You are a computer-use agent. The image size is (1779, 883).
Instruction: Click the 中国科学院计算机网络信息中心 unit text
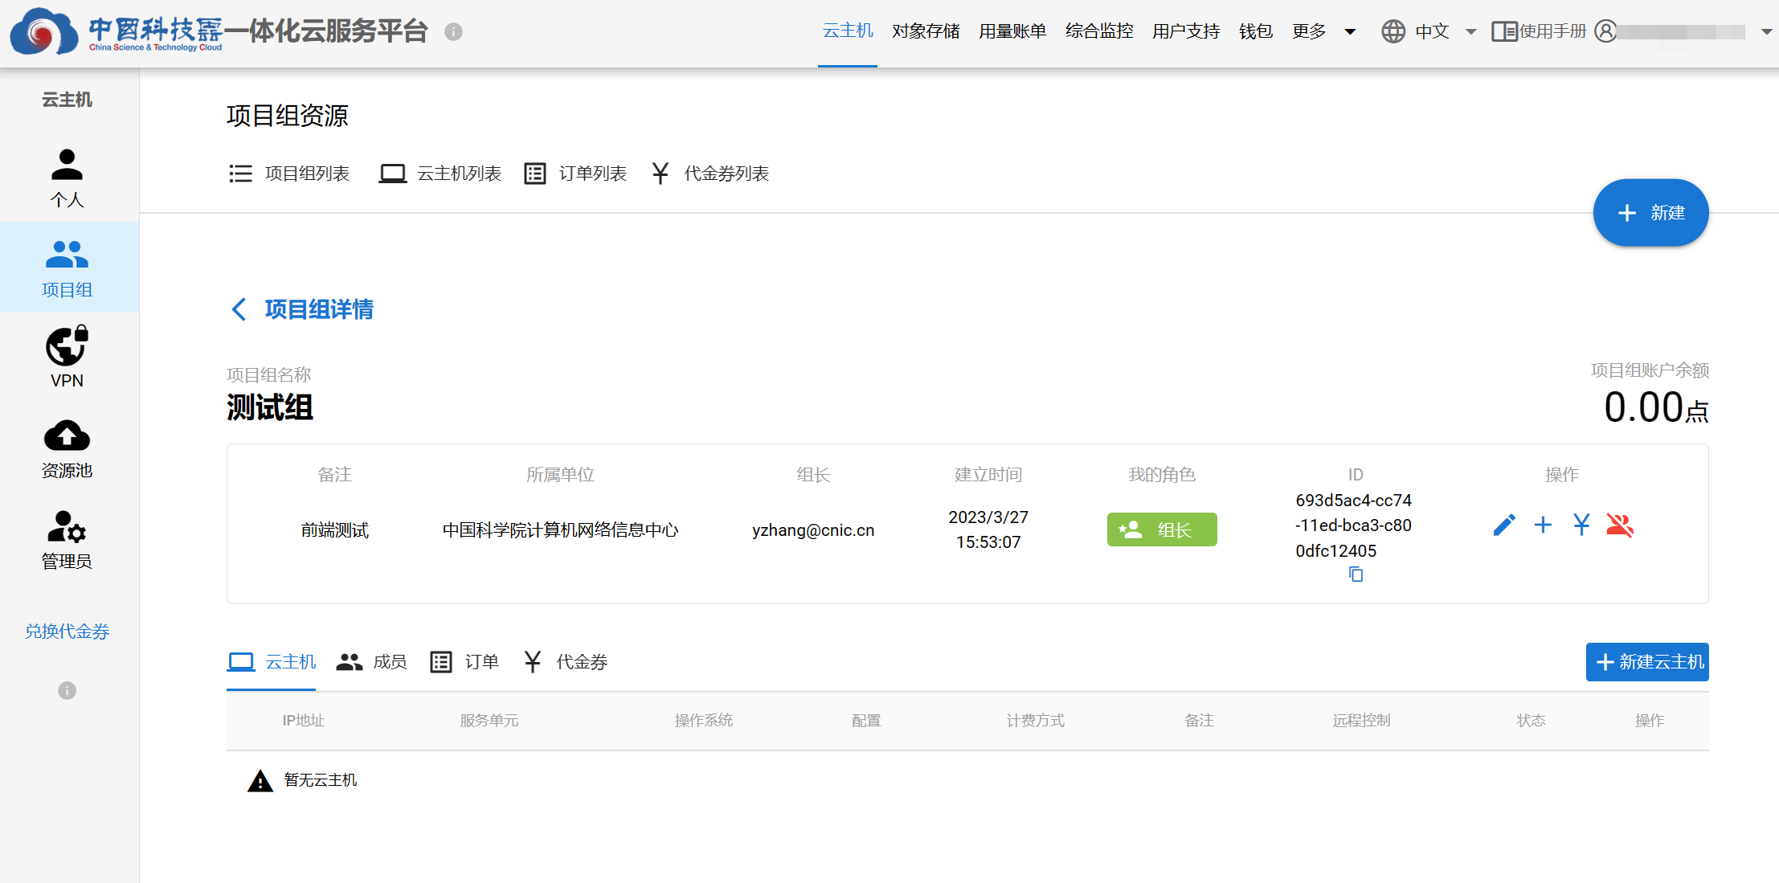pos(561,530)
